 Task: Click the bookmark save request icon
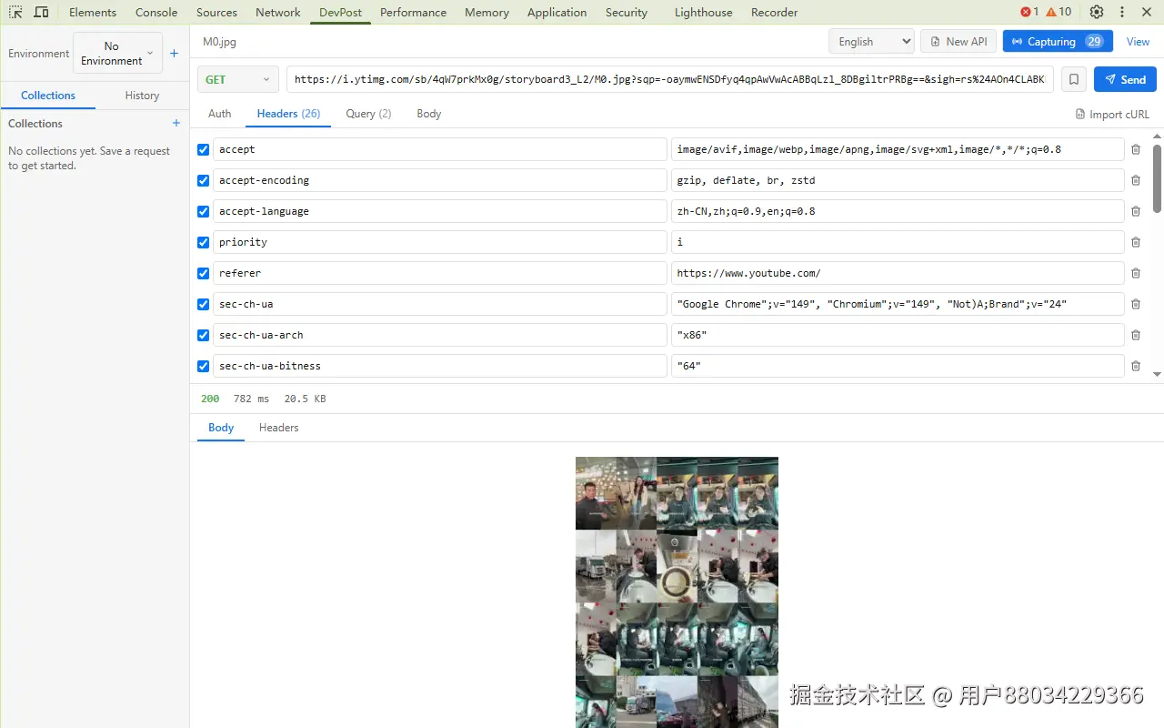(1074, 79)
